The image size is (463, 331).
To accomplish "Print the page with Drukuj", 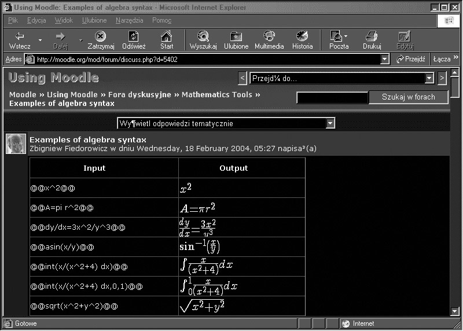I will click(372, 40).
